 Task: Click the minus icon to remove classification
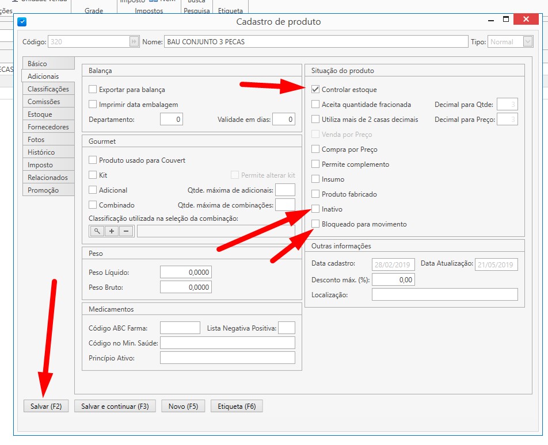[x=126, y=231]
